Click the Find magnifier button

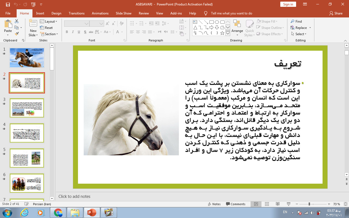coord(296,22)
